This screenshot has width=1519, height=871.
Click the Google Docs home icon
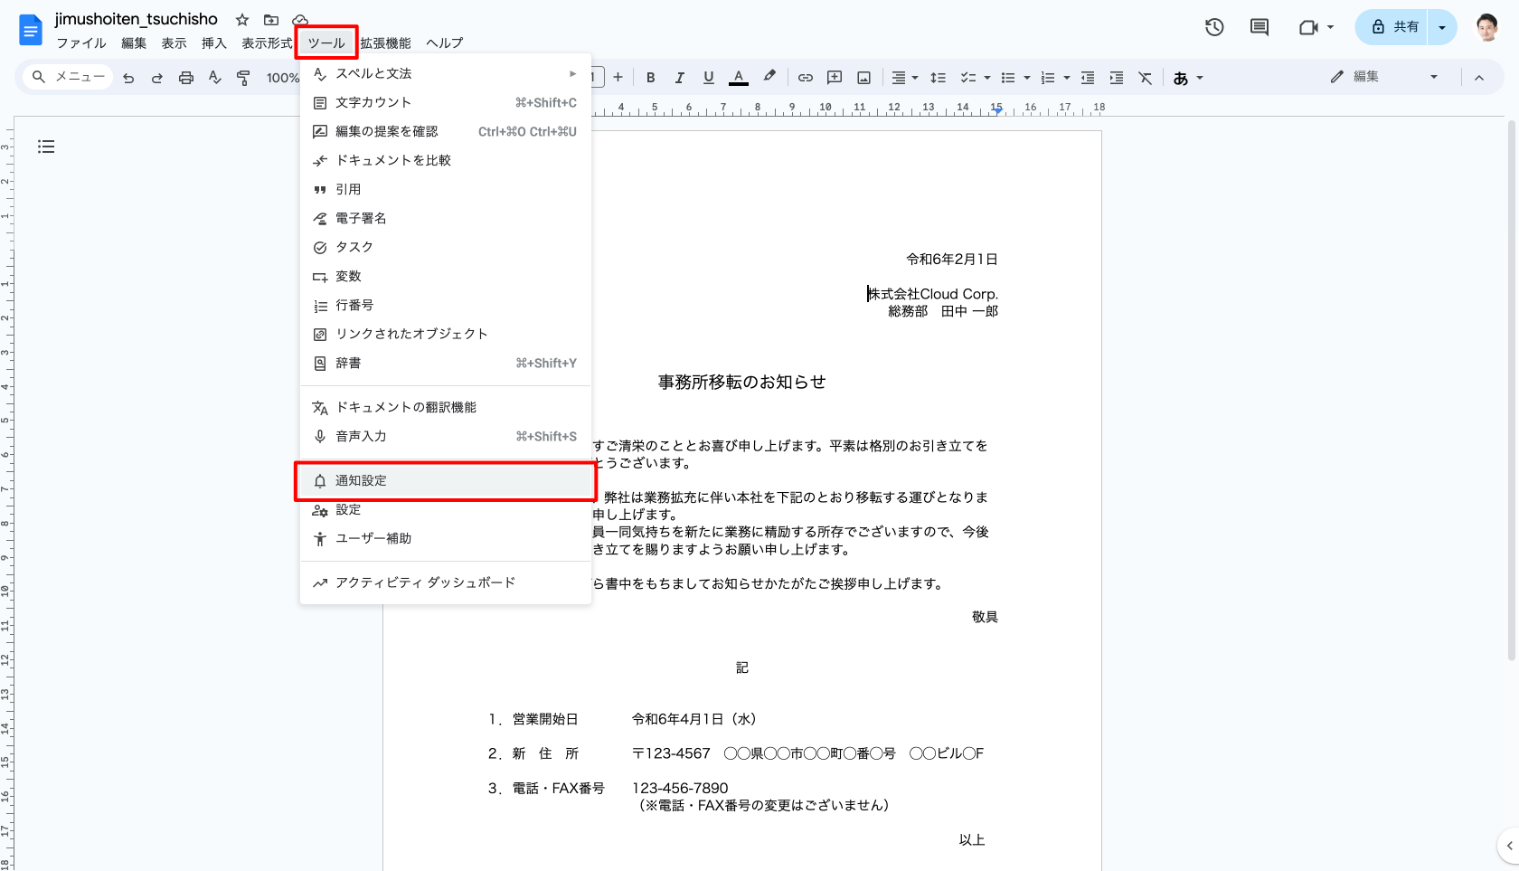click(x=31, y=30)
